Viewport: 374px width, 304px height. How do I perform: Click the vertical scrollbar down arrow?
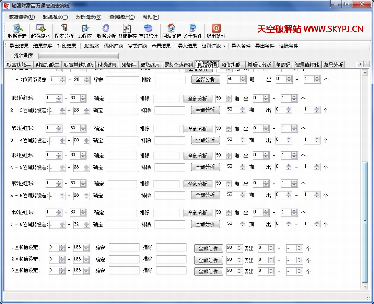(x=365, y=286)
